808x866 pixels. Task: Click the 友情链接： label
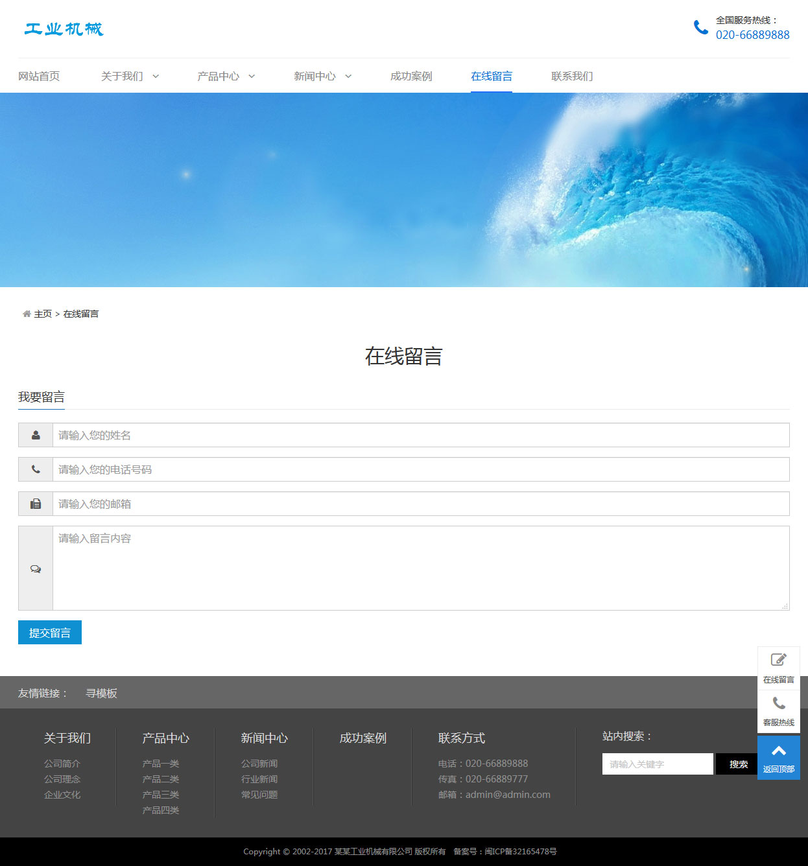(43, 693)
